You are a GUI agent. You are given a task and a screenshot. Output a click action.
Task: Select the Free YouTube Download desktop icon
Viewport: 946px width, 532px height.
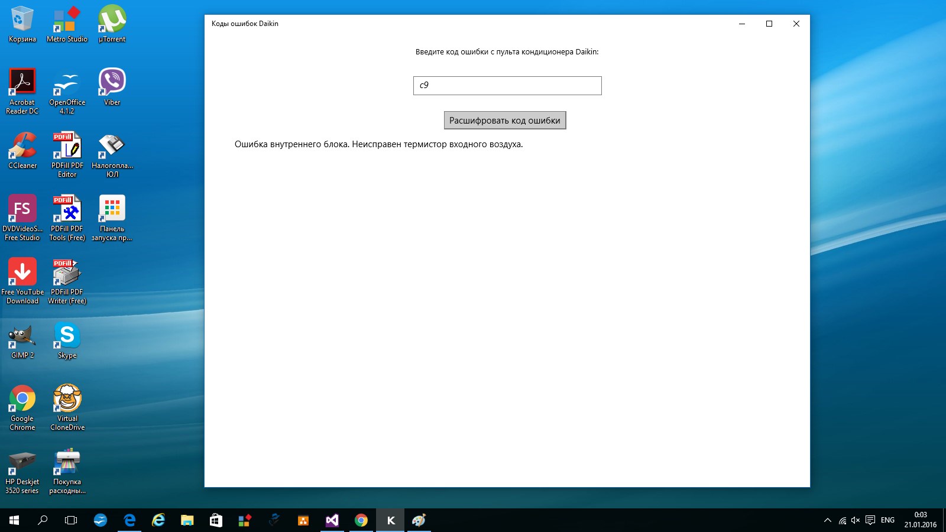click(22, 281)
